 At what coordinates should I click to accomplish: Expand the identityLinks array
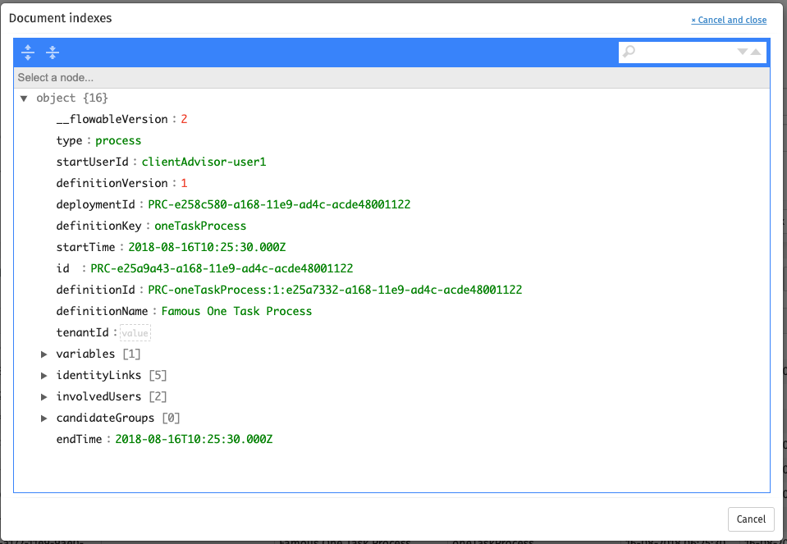44,376
